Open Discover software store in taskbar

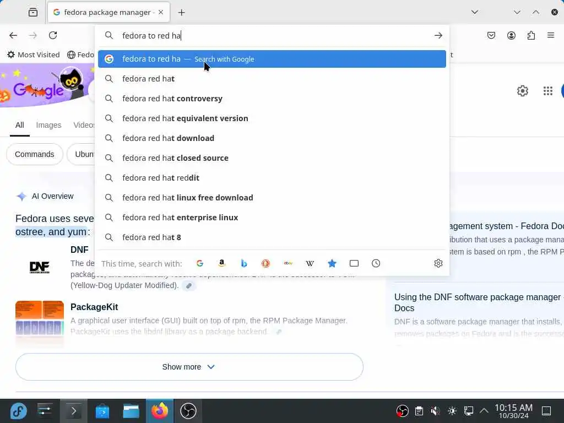pos(102,411)
